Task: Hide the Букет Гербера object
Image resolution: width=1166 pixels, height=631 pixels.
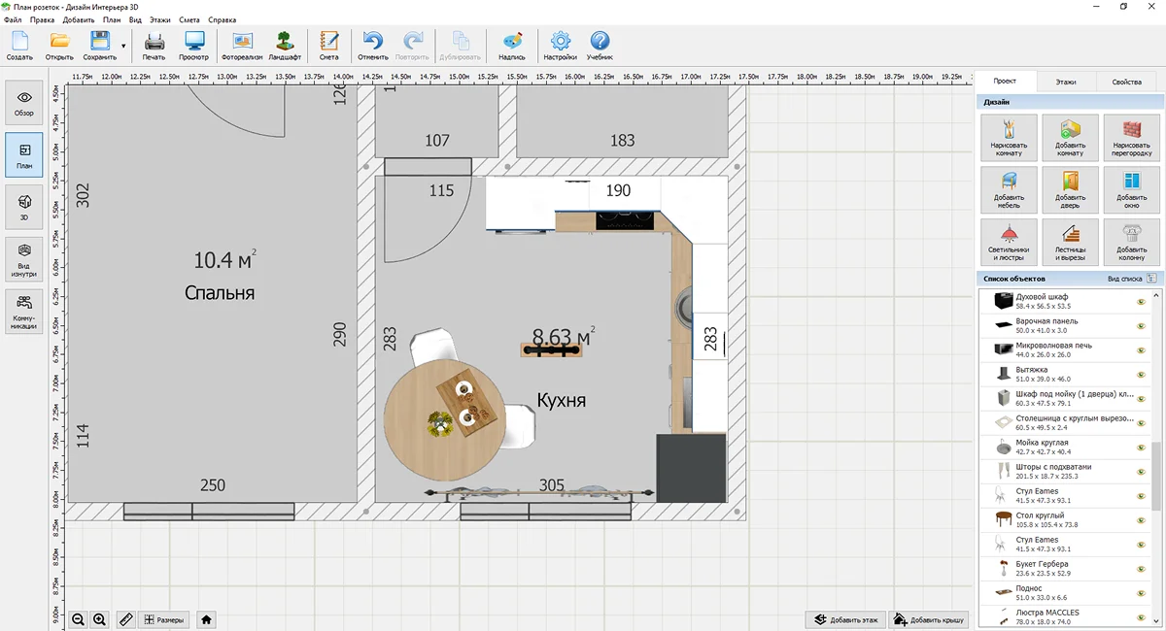Action: click(1142, 568)
